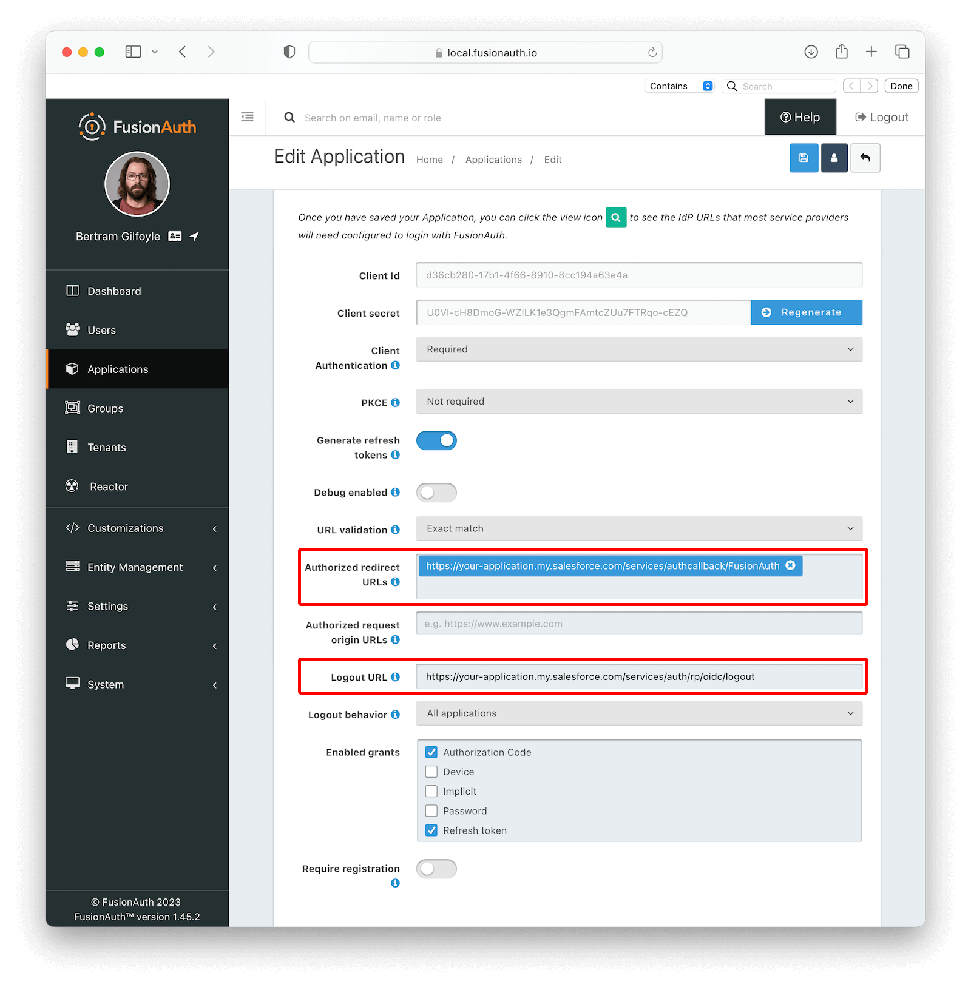Check the Device grant checkbox
This screenshot has width=971, height=987.
tap(431, 772)
